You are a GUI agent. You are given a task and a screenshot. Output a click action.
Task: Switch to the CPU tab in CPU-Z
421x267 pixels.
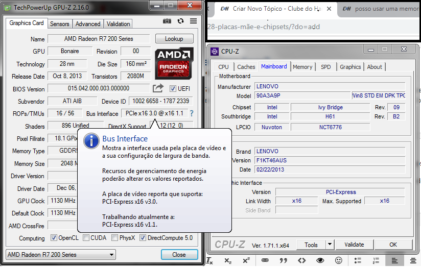[223, 67]
